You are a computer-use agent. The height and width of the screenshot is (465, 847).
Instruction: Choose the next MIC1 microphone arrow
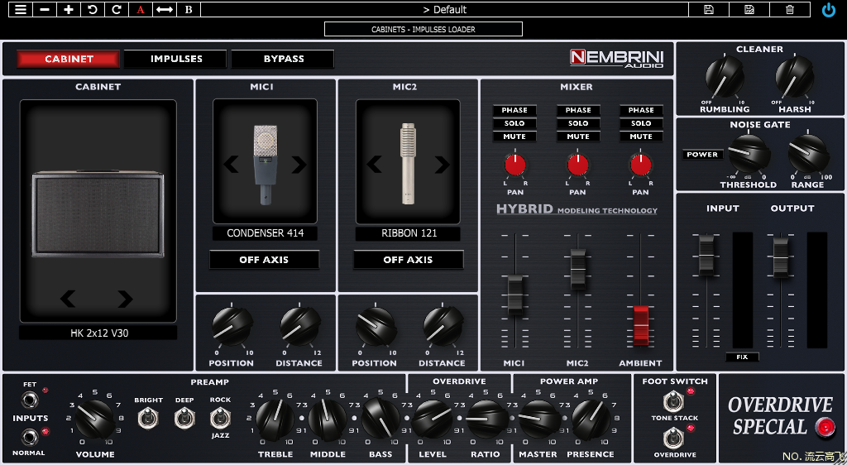pyautogui.click(x=299, y=165)
